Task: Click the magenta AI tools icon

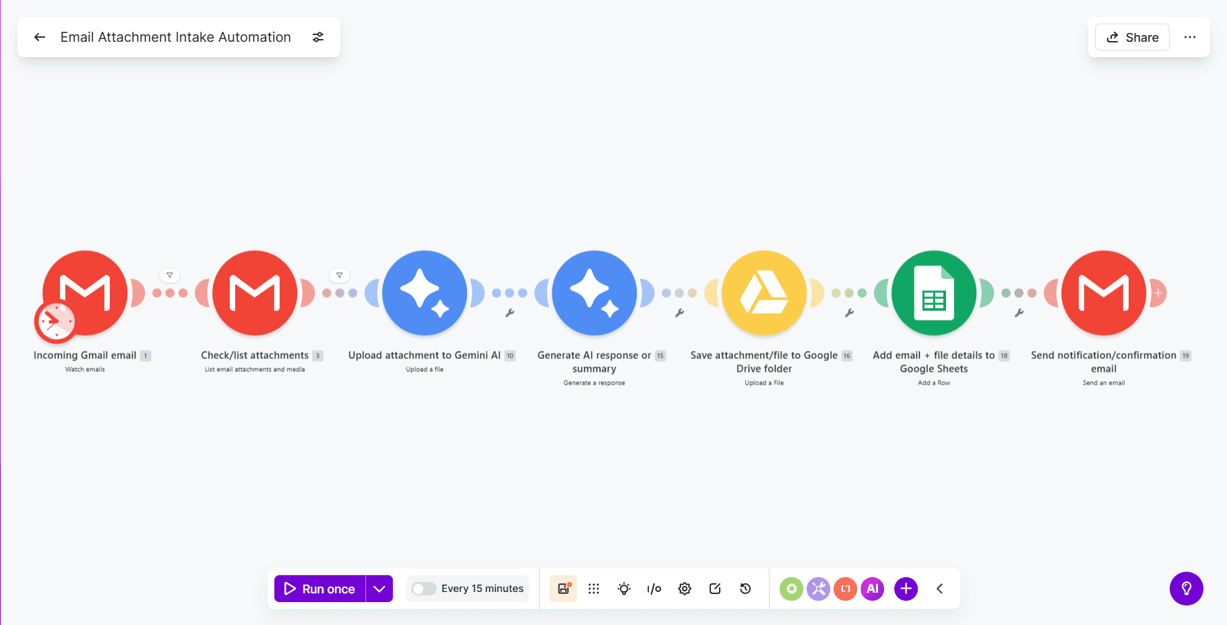Action: (x=873, y=589)
